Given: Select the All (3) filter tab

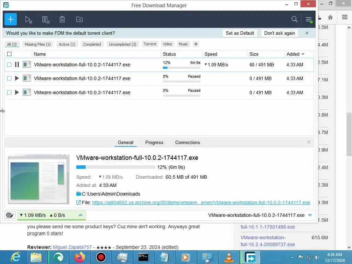Looking at the screenshot, I should point(12,44).
